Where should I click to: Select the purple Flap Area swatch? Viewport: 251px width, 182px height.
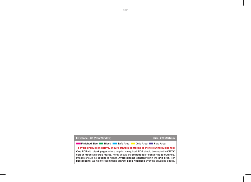(151, 143)
